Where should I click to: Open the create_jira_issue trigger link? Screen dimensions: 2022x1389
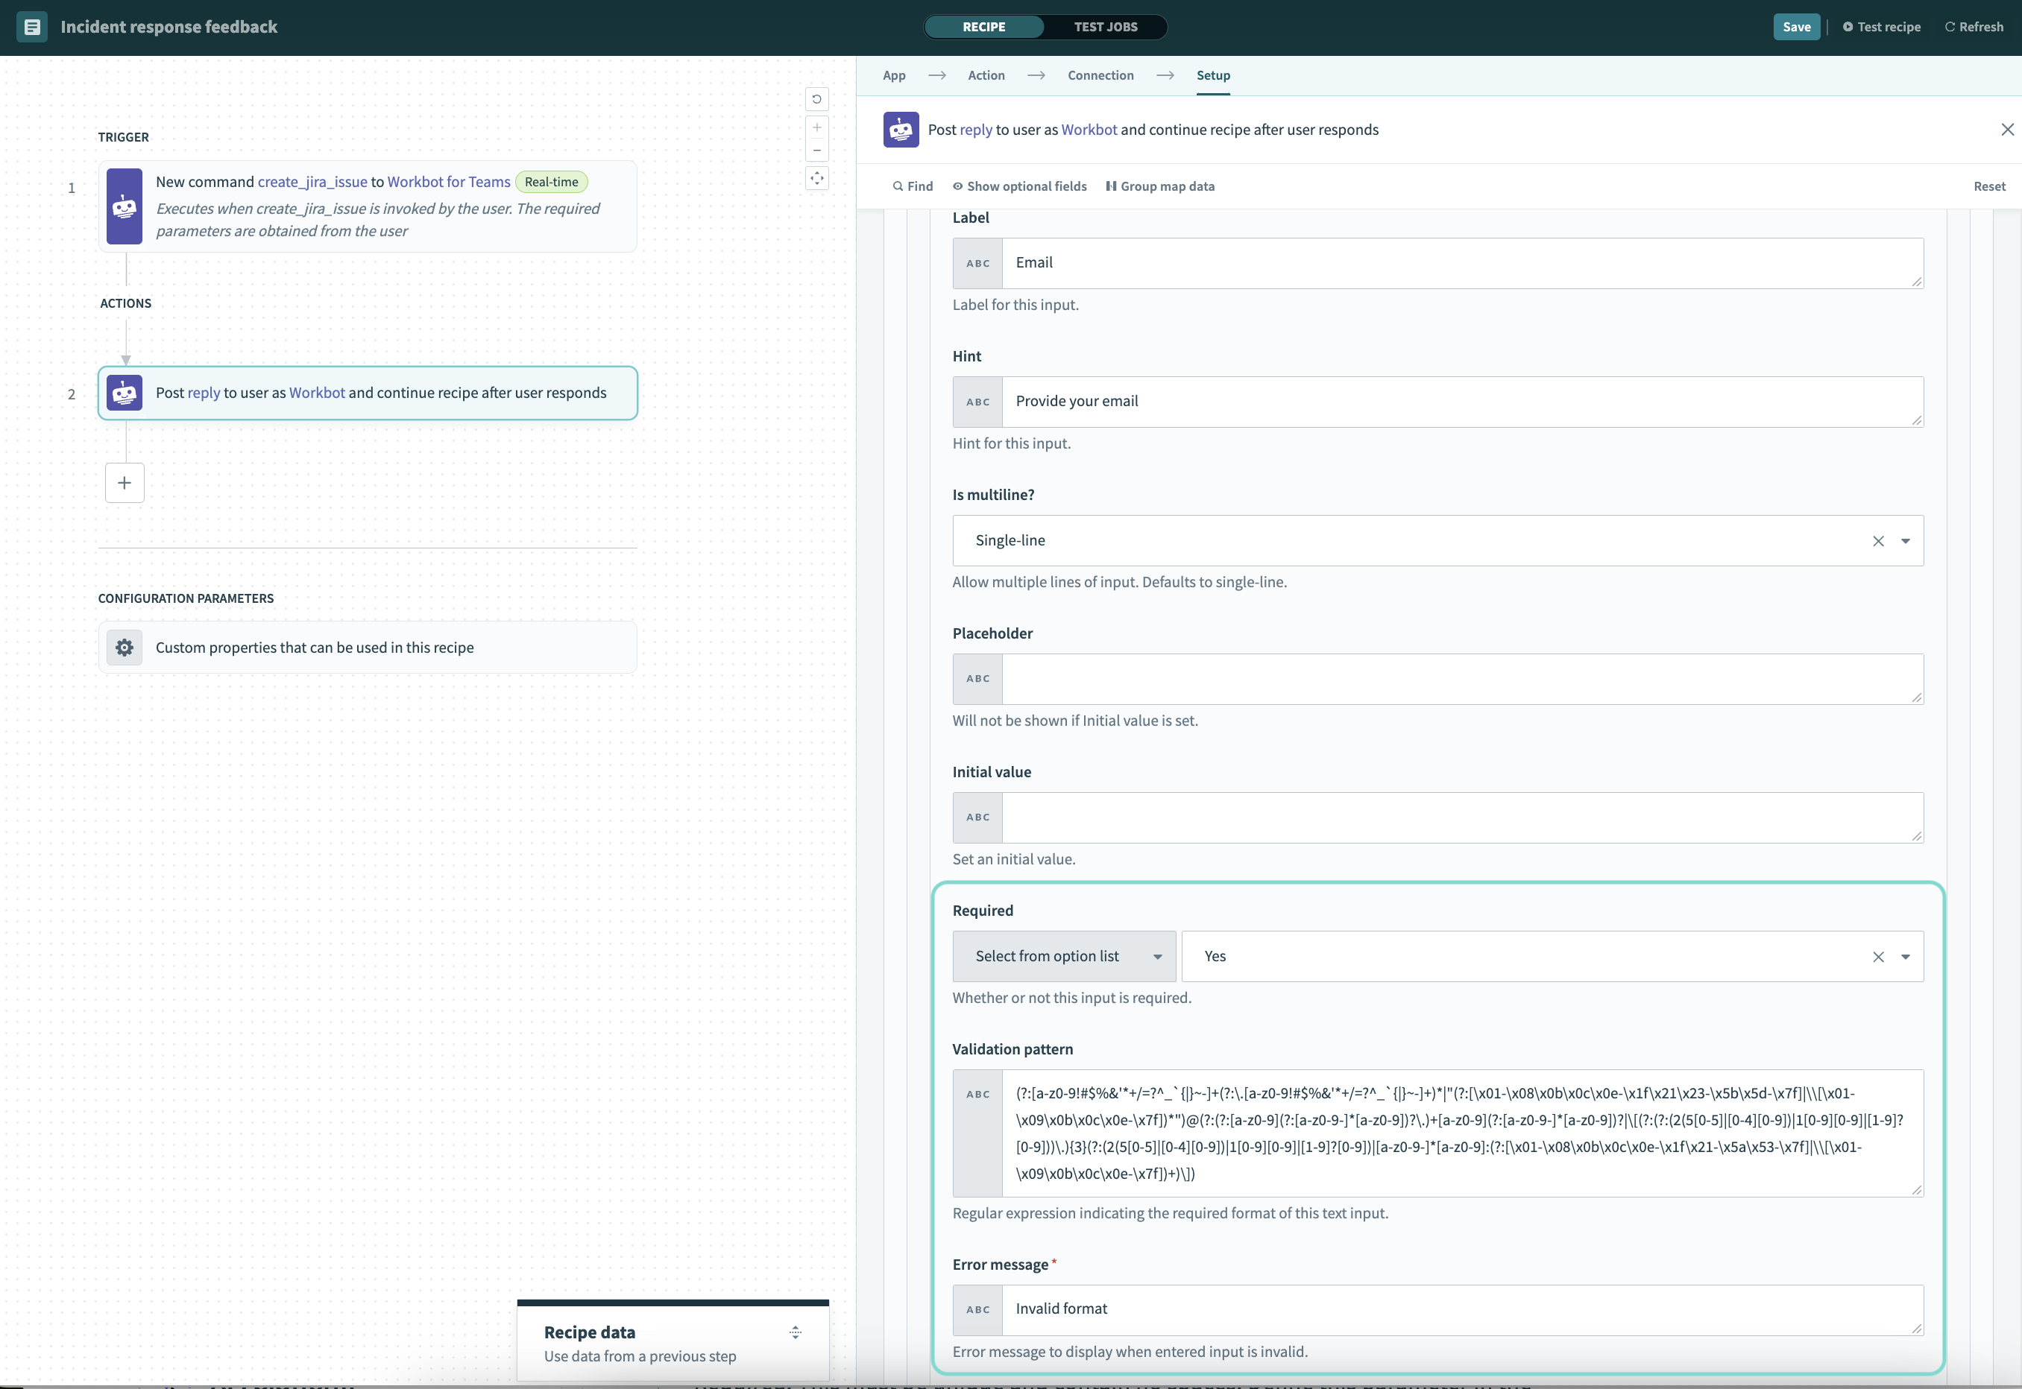(312, 182)
